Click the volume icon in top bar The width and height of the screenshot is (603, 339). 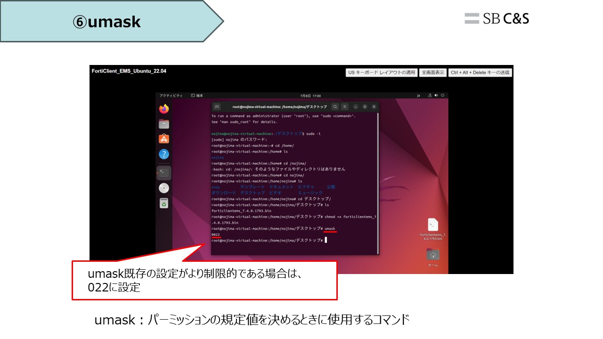tap(436, 95)
